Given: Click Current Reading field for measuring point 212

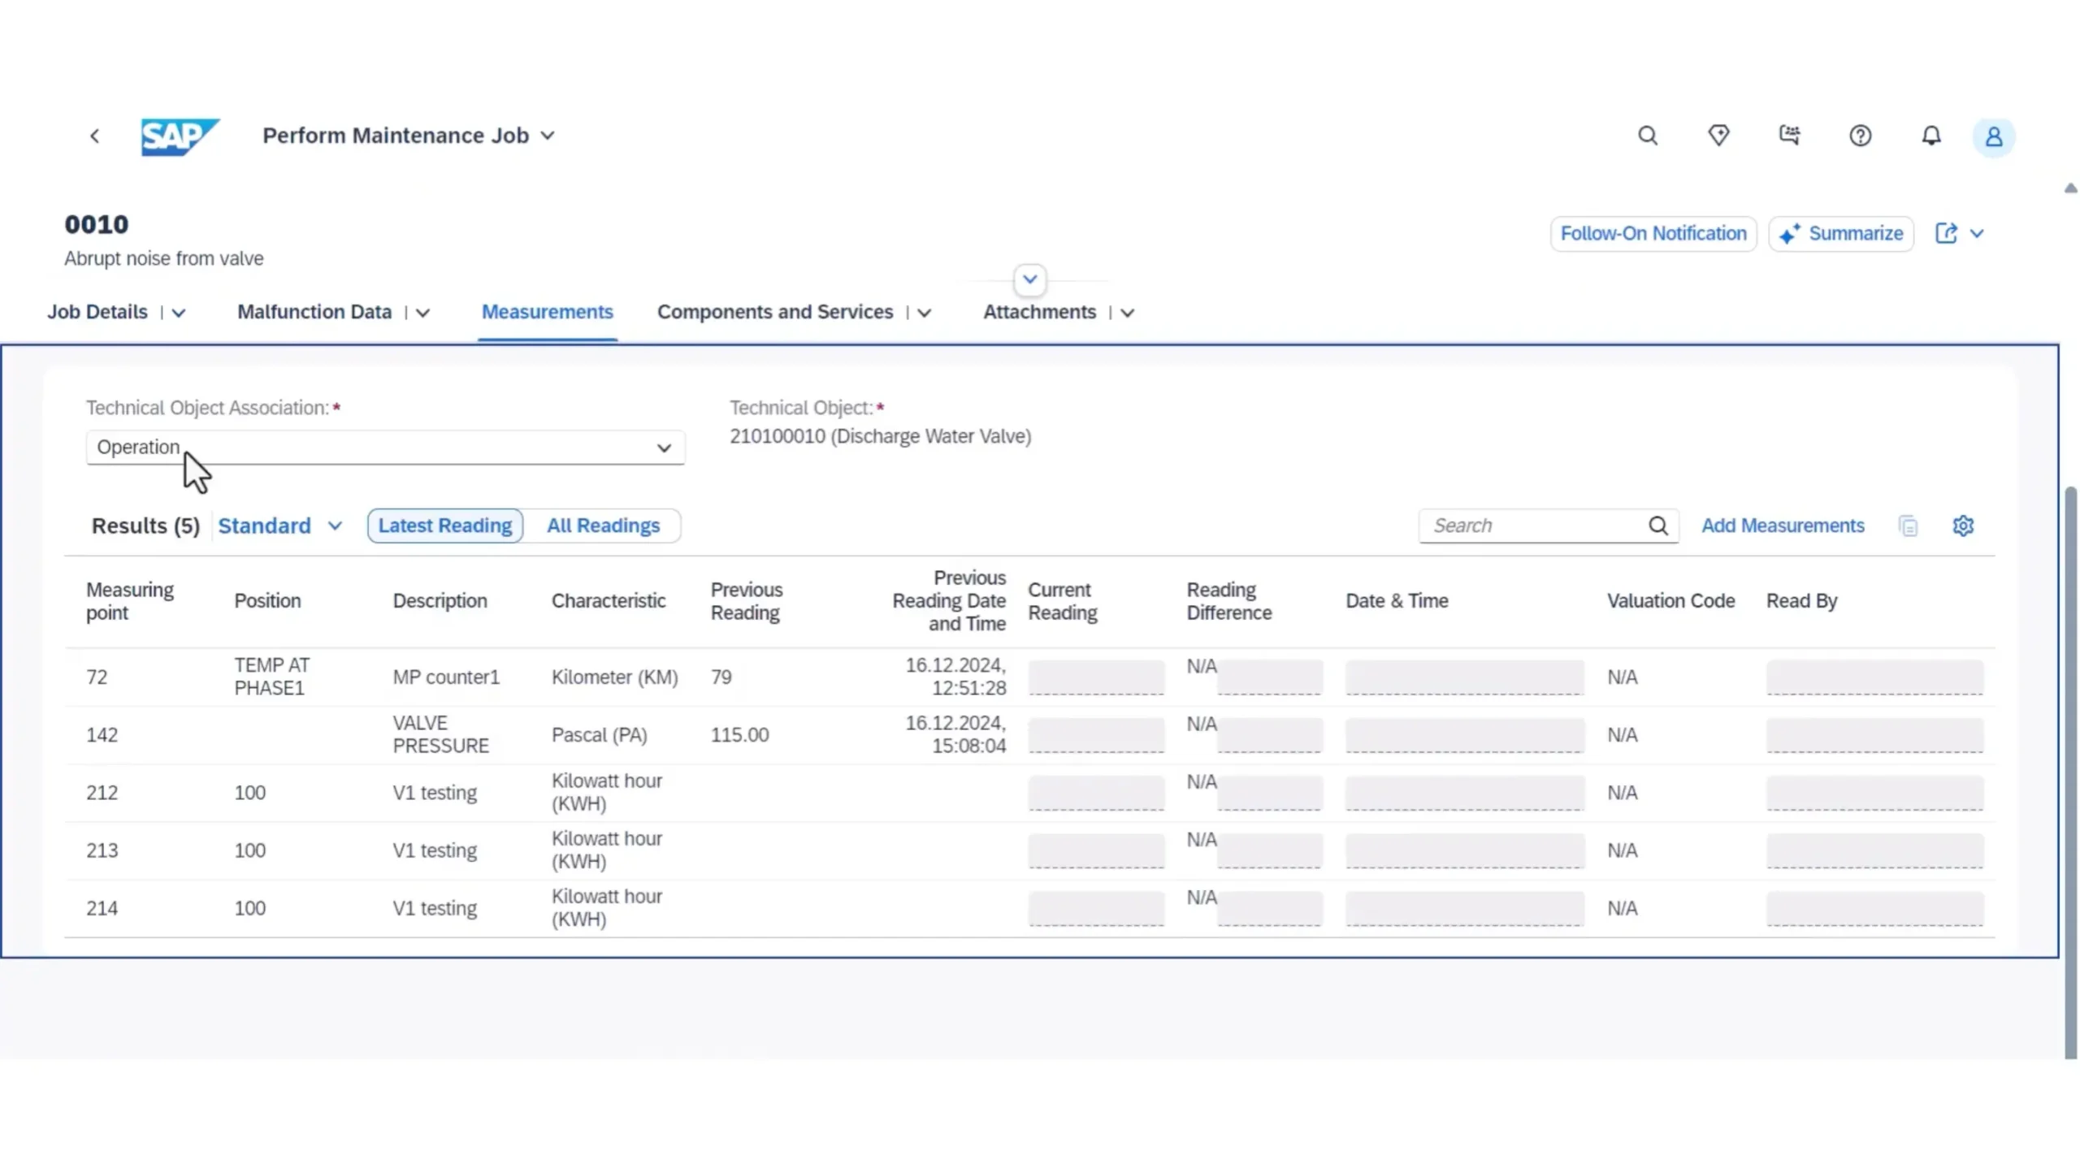Looking at the screenshot, I should coord(1095,792).
